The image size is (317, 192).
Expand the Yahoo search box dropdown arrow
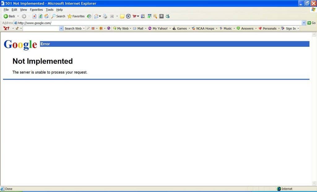pyautogui.click(x=61, y=28)
